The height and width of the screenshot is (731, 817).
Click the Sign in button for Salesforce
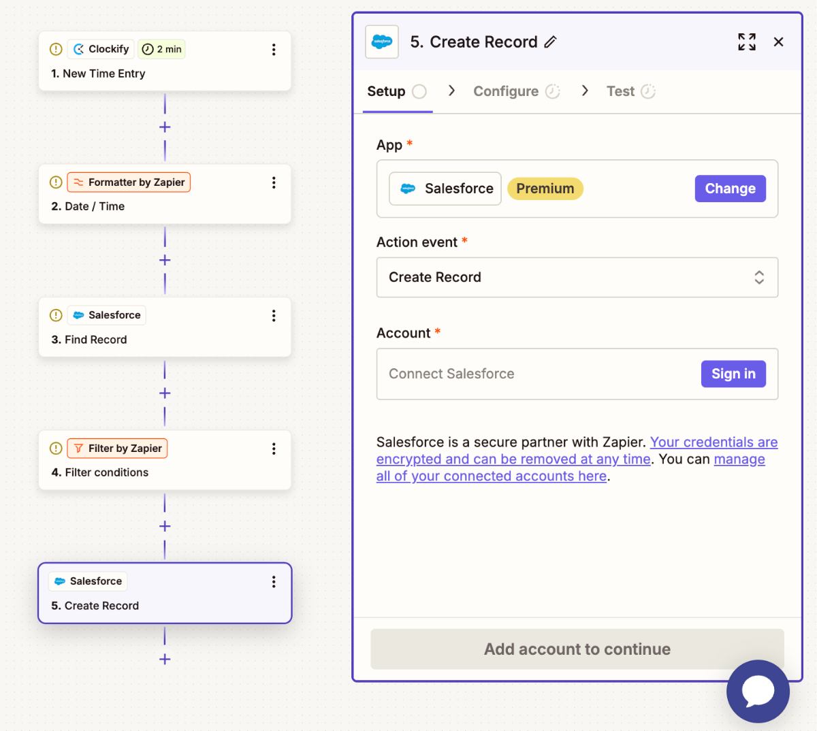click(x=733, y=374)
